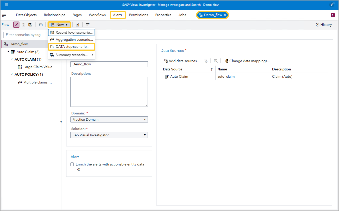Click the Description text area
Screen dimensions: 339x211
tap(109, 92)
